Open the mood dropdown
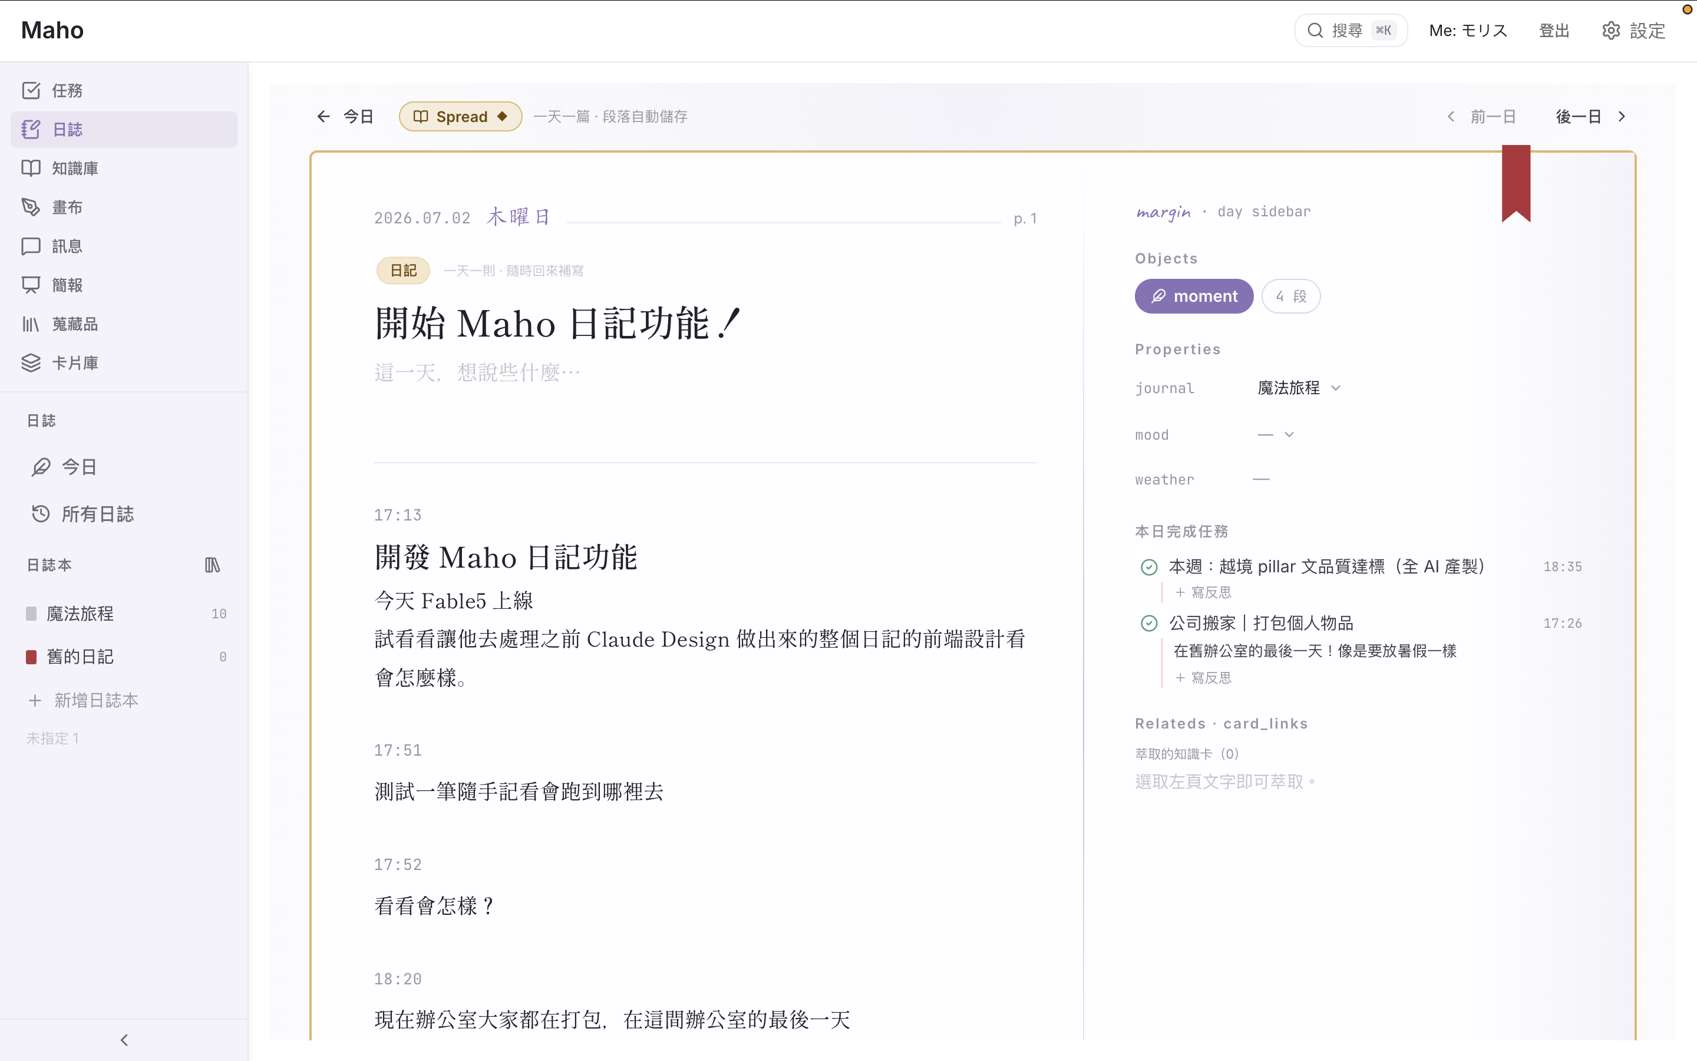This screenshot has height=1061, width=1697. pyautogui.click(x=1276, y=435)
